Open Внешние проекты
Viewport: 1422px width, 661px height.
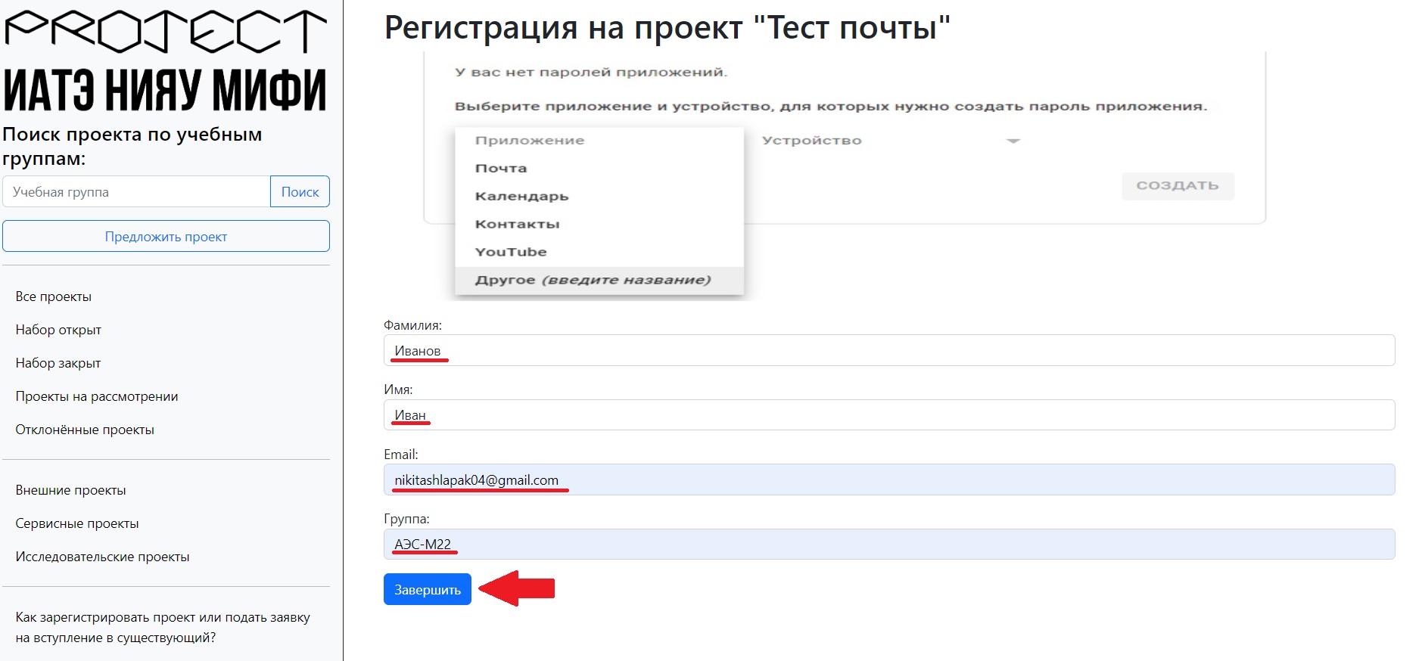[71, 490]
